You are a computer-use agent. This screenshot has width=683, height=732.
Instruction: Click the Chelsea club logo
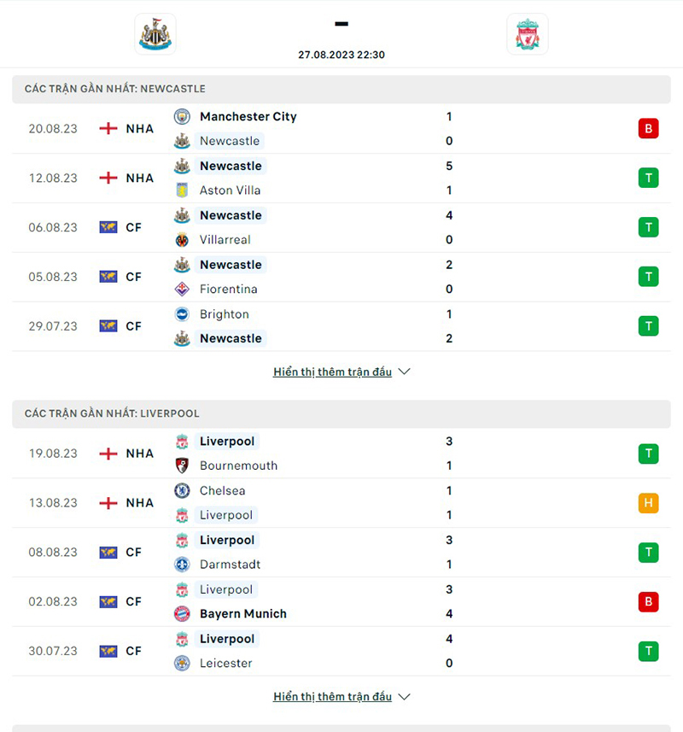(182, 491)
